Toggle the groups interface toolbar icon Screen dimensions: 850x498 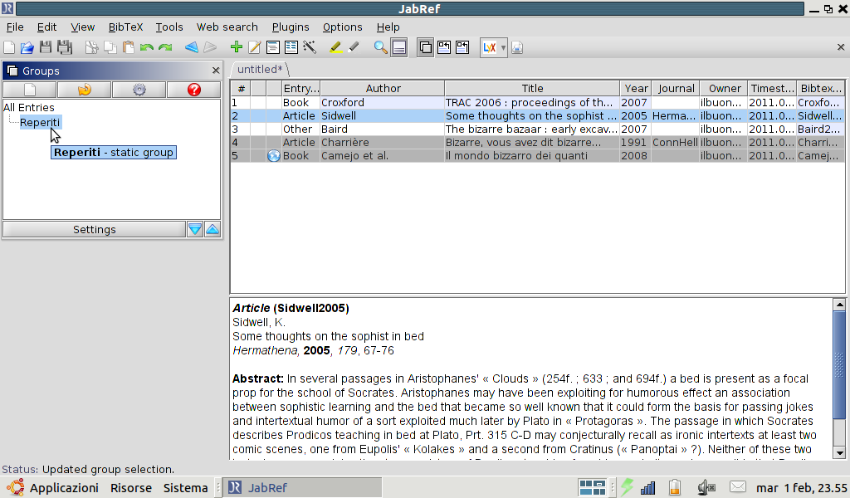[x=426, y=47]
